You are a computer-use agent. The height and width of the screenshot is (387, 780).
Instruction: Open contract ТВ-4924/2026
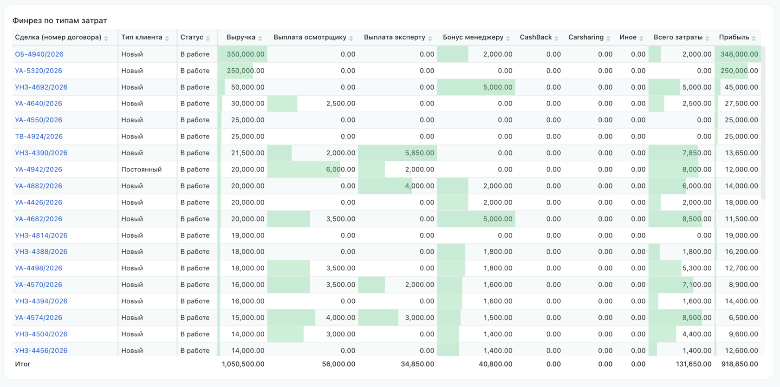39,137
